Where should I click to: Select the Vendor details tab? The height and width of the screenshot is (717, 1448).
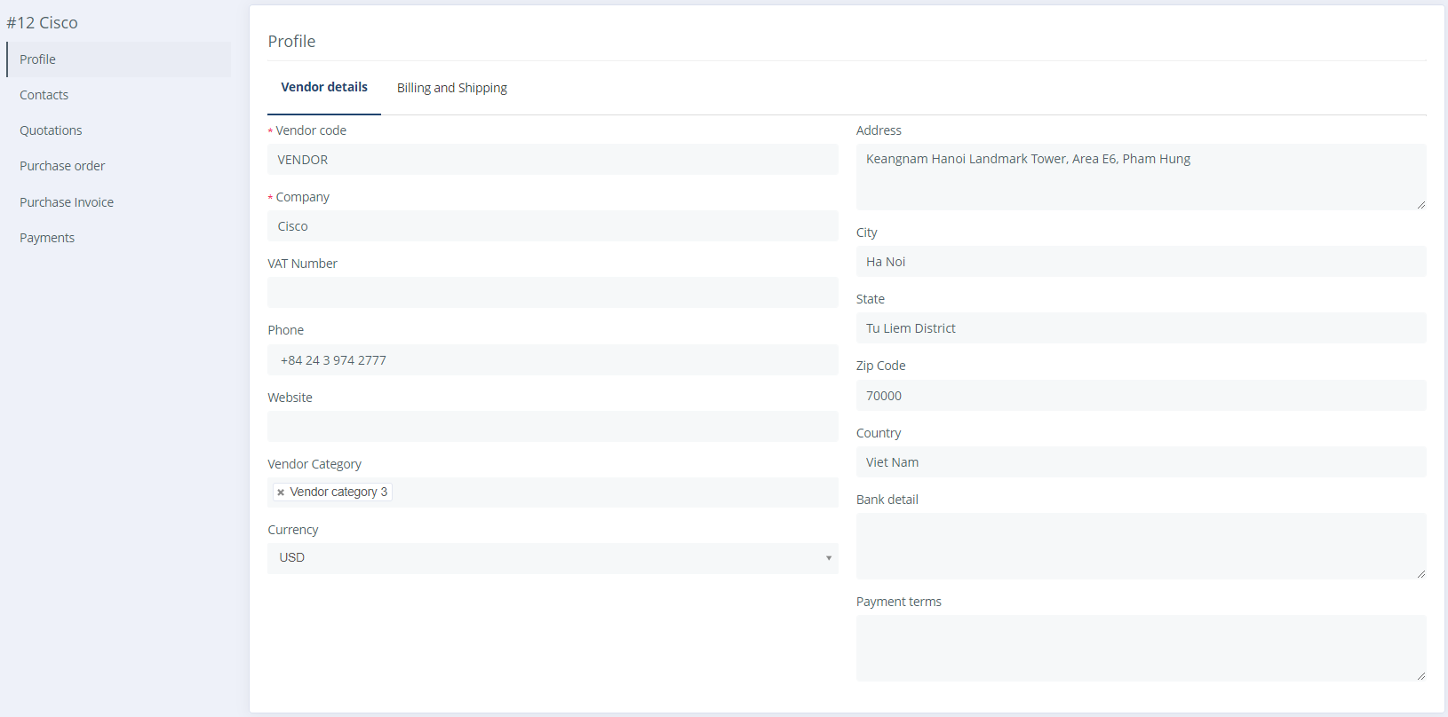tap(324, 87)
